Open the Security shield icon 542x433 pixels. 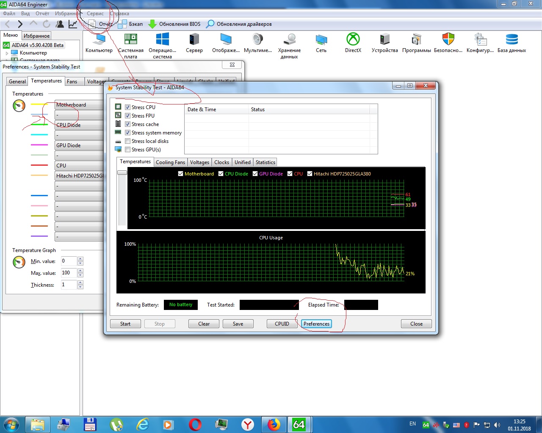(448, 40)
